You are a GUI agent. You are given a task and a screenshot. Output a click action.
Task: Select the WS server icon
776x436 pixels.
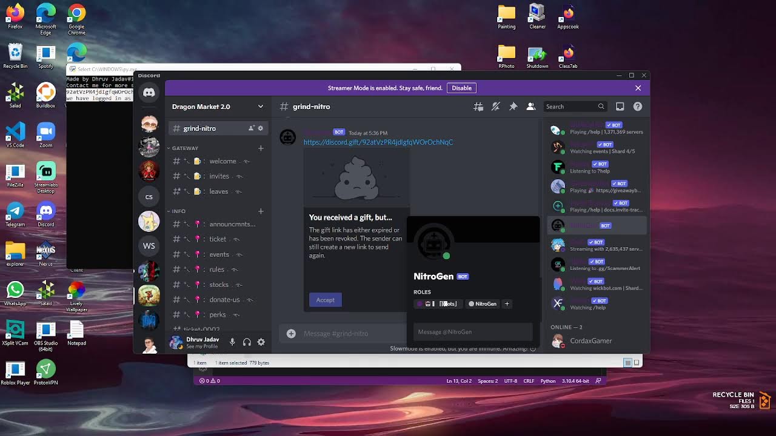[149, 246]
